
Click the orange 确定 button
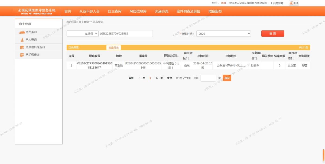pos(227,78)
